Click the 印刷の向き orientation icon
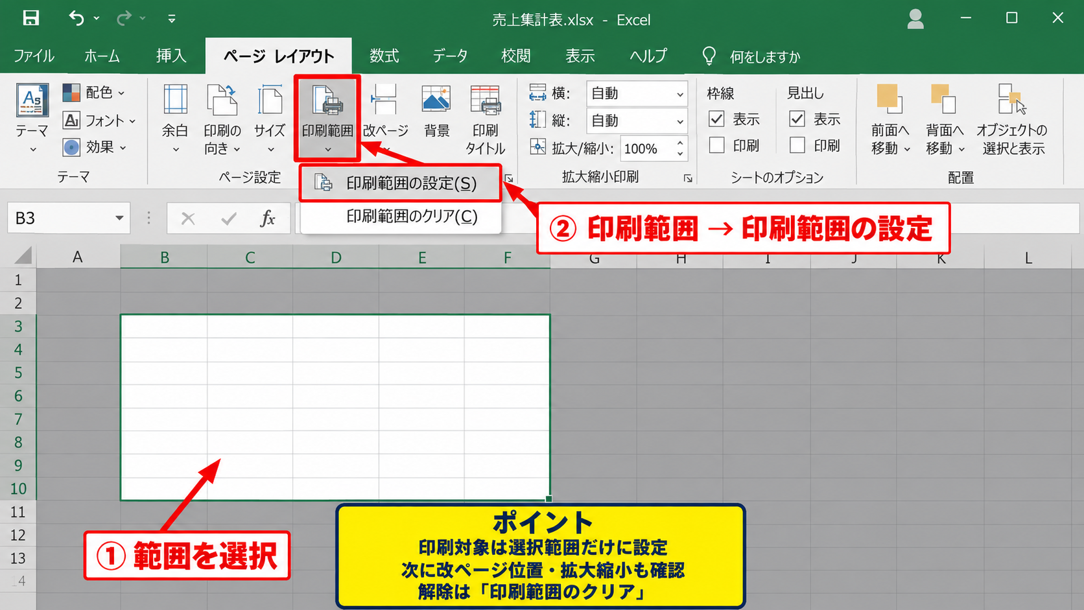The image size is (1084, 610). 222,101
